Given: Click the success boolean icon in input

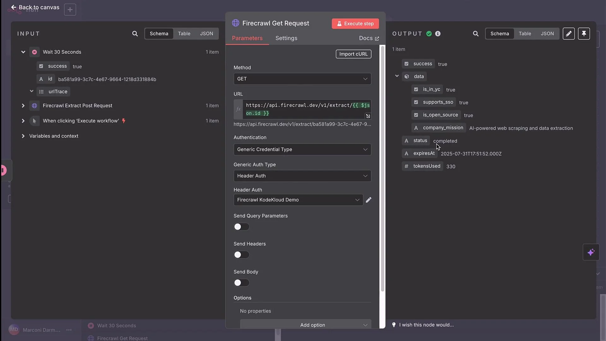Looking at the screenshot, I should (x=41, y=66).
